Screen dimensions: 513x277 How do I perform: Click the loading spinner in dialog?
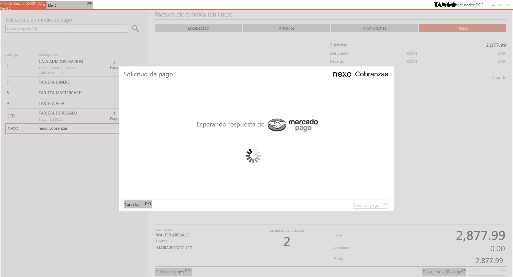(253, 156)
